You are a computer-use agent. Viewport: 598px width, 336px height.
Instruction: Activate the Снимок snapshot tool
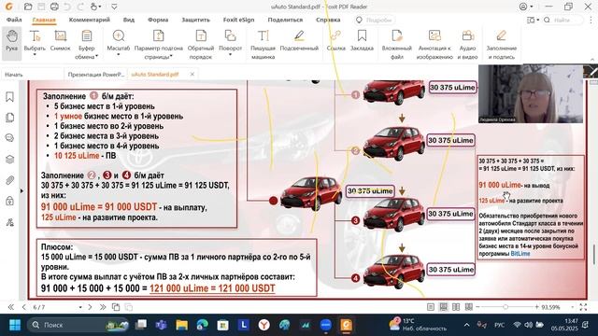[x=60, y=41]
